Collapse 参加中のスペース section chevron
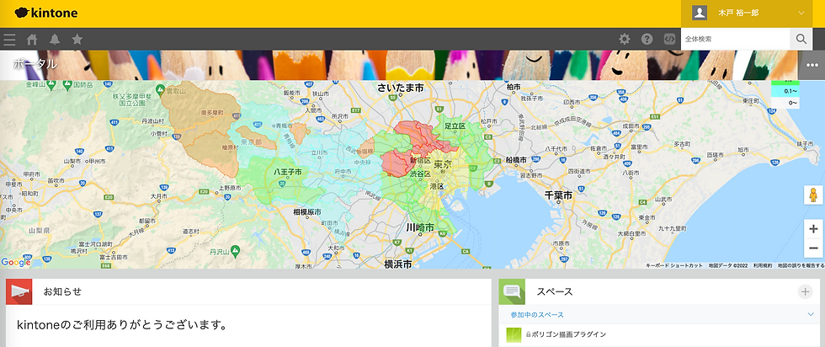825x347 pixels. [x=811, y=314]
